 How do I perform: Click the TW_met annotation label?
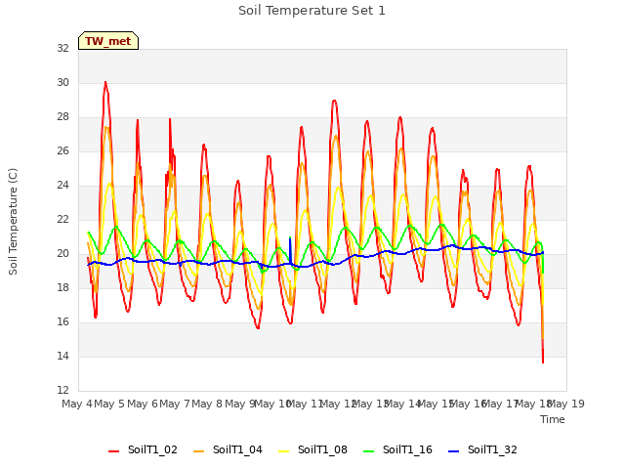pos(108,41)
